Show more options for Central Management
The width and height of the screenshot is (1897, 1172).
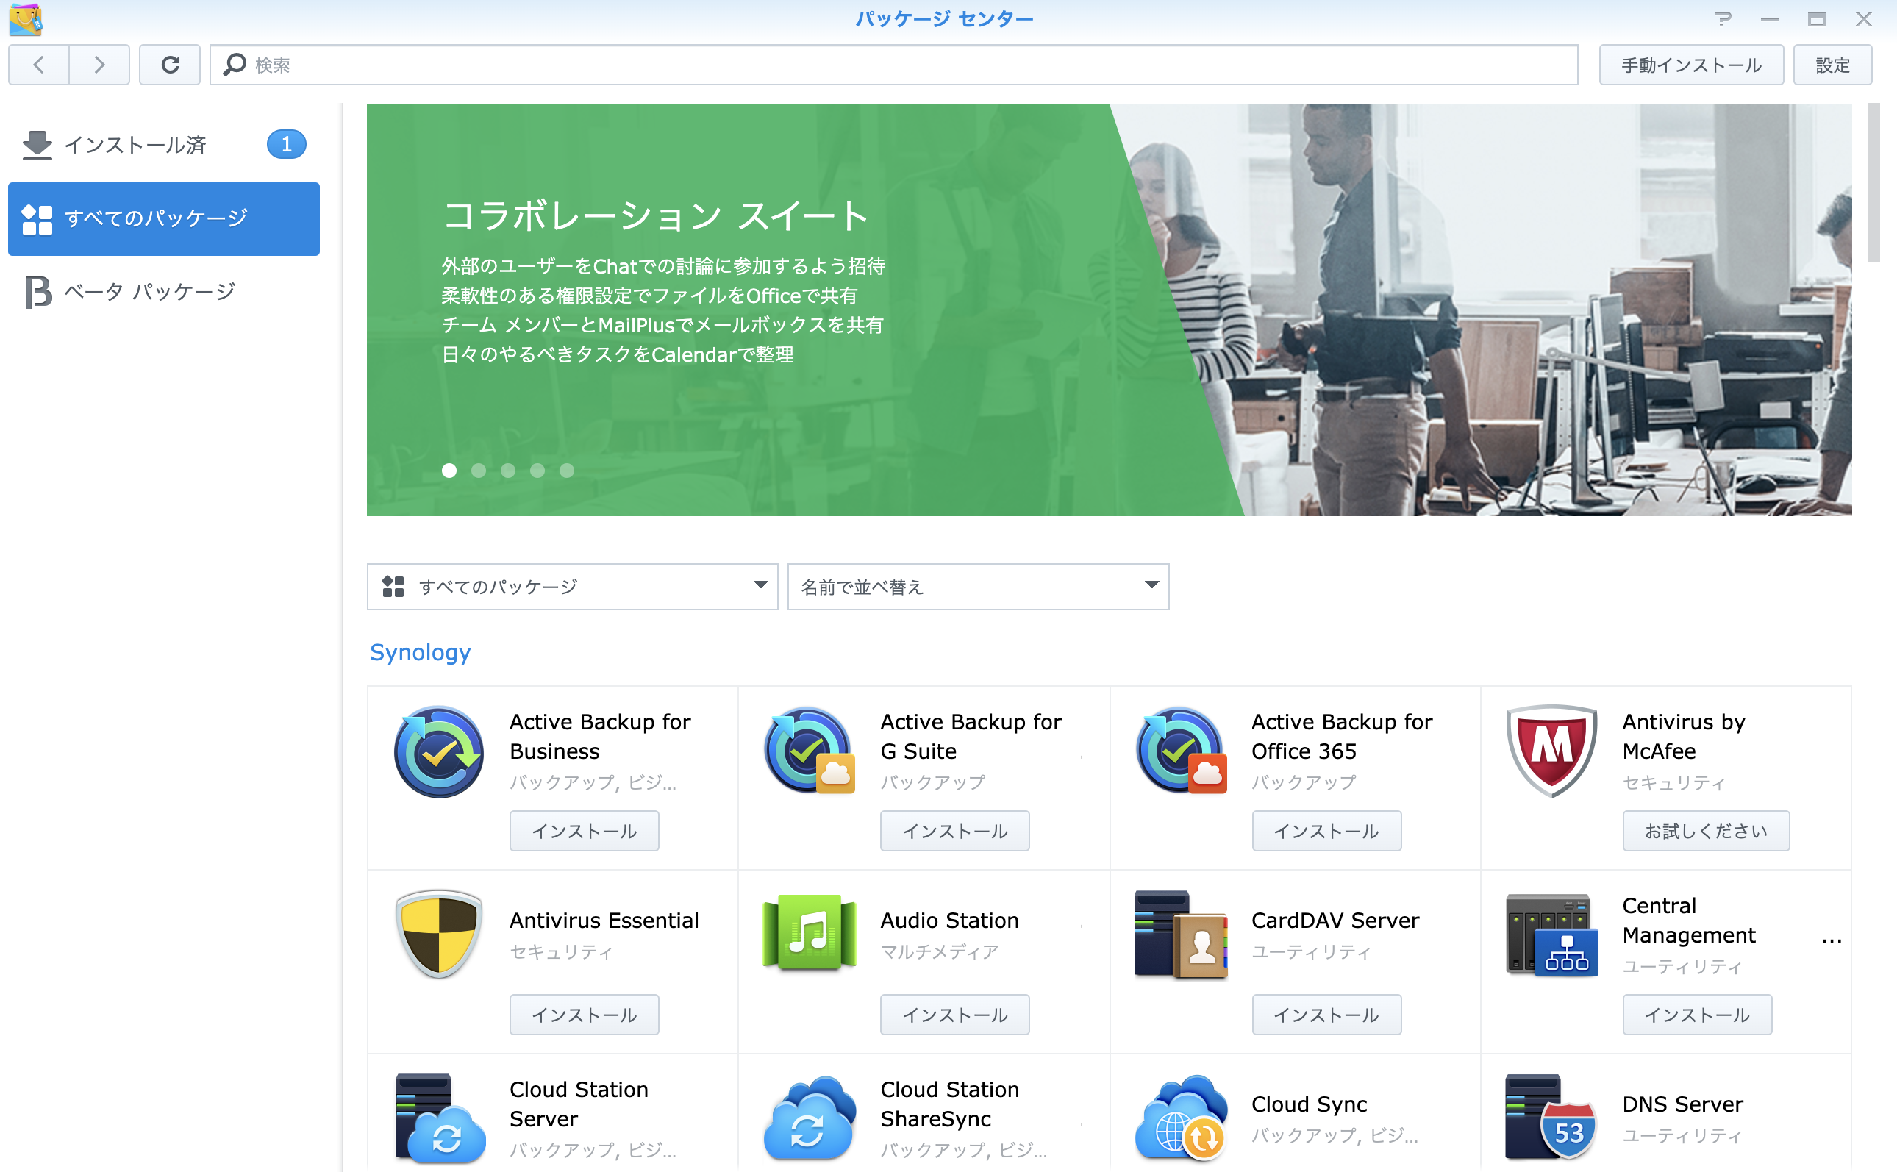pos(1831,940)
